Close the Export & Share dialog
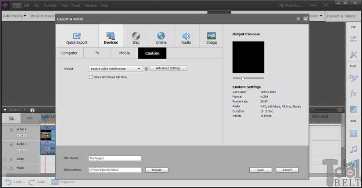The height and width of the screenshot is (188, 362). (305, 19)
